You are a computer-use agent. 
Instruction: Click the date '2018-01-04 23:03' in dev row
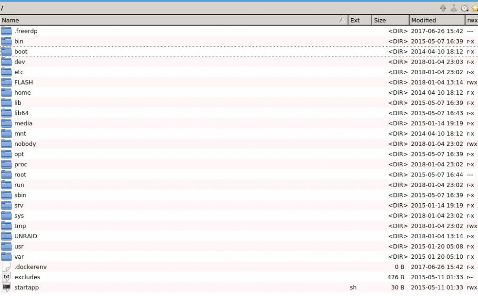coord(437,62)
